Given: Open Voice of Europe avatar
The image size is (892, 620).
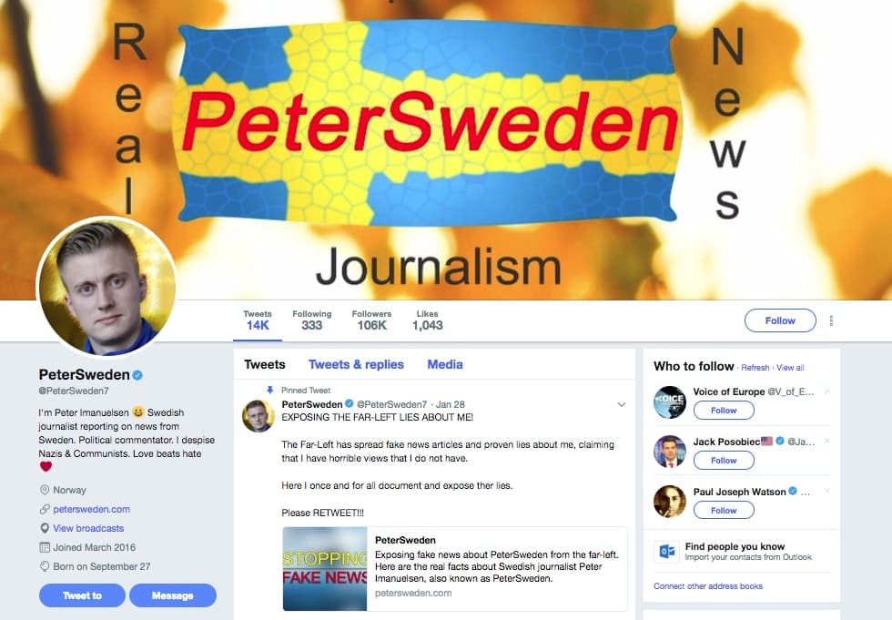Looking at the screenshot, I should point(670,401).
